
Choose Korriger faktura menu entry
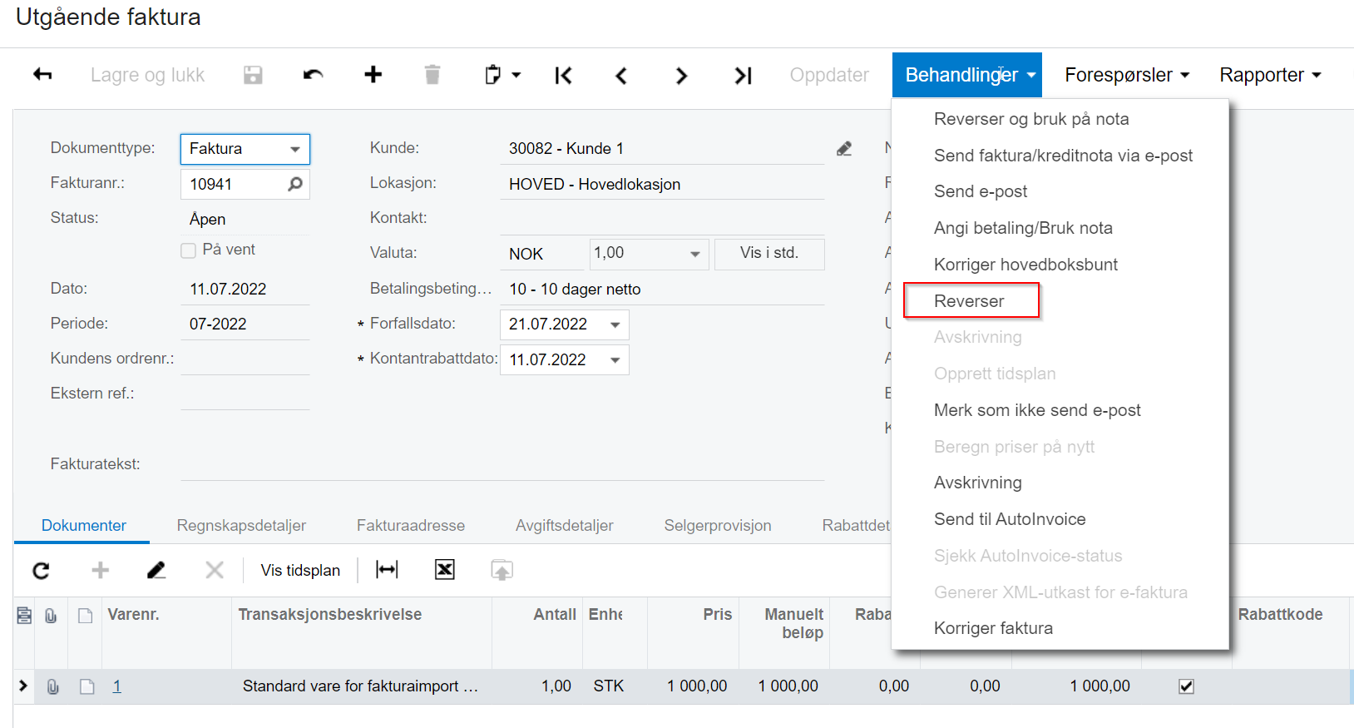coord(993,628)
